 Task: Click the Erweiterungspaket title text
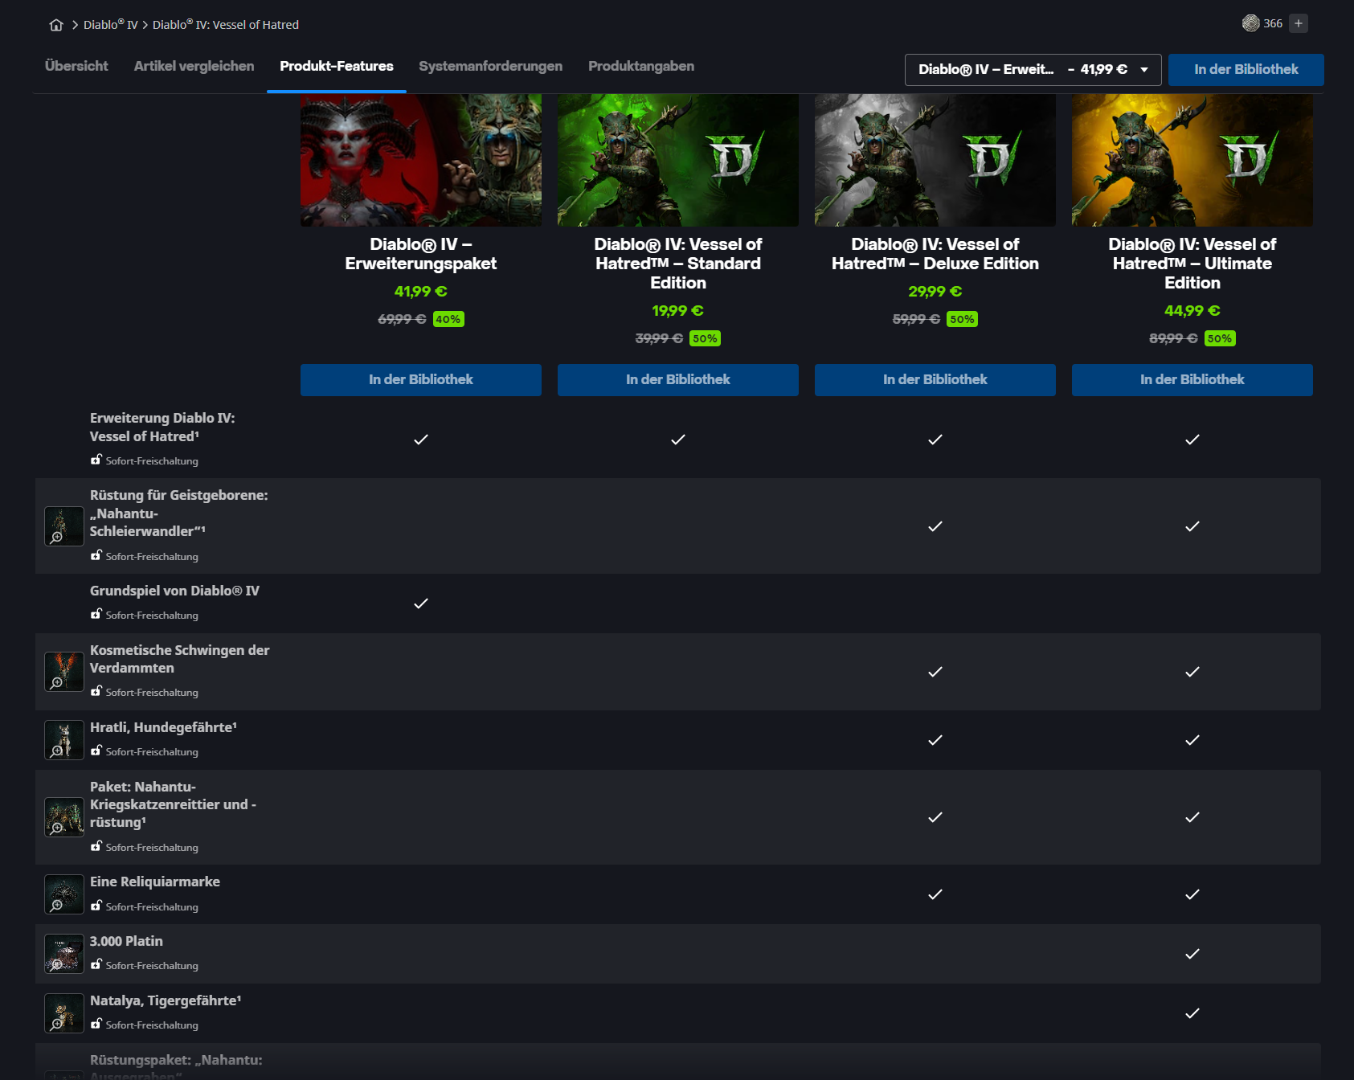(421, 254)
